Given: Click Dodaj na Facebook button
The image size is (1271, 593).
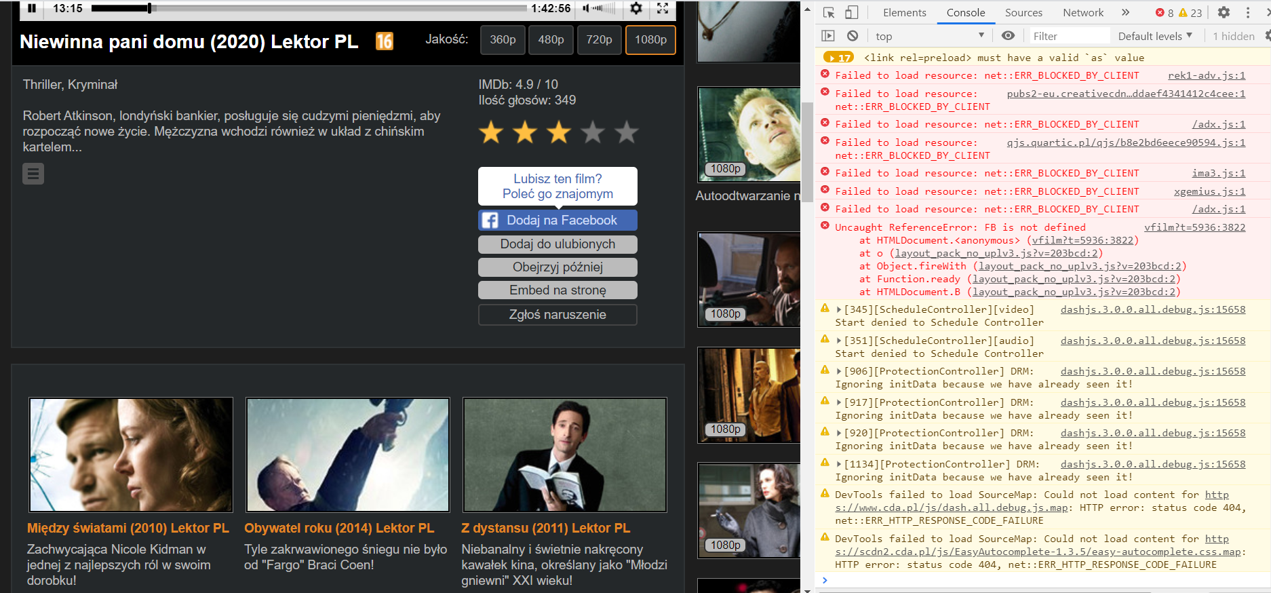Looking at the screenshot, I should pyautogui.click(x=558, y=221).
